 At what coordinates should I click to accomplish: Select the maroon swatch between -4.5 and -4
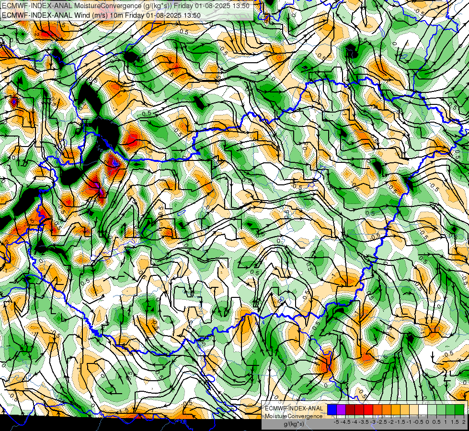[x=350, y=409]
